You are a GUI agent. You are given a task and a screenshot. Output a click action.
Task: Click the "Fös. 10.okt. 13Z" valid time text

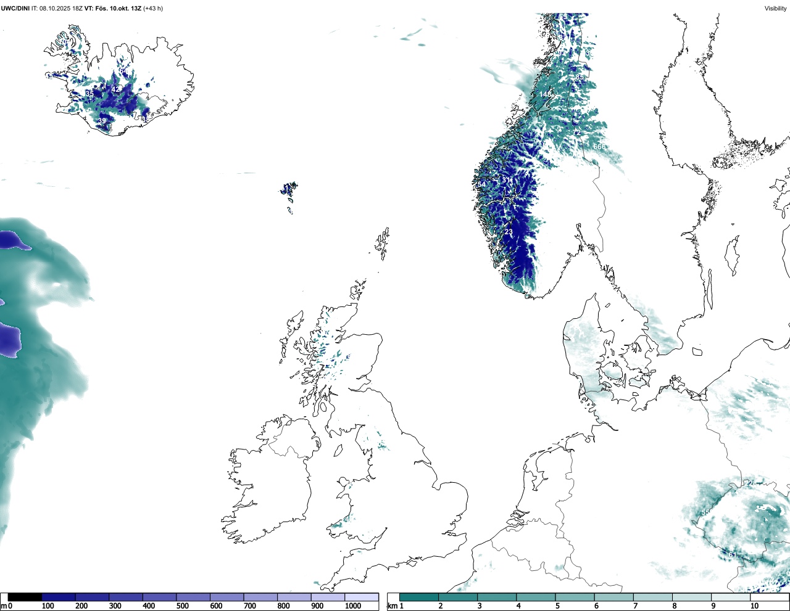click(117, 9)
